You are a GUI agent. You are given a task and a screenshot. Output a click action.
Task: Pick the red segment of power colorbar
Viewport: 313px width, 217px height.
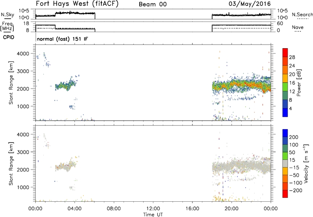point(285,52)
